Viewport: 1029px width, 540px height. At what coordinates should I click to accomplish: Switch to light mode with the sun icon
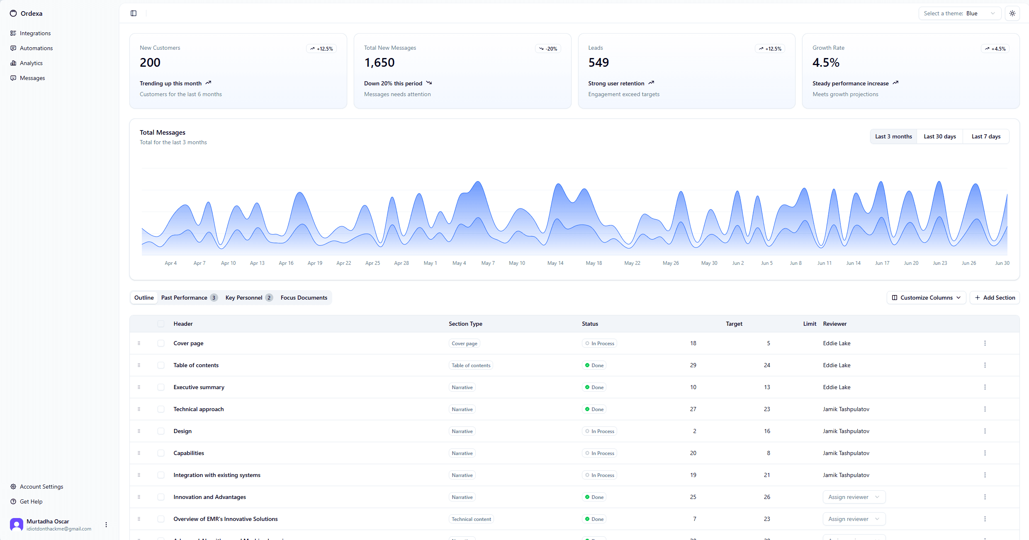[x=1012, y=13]
